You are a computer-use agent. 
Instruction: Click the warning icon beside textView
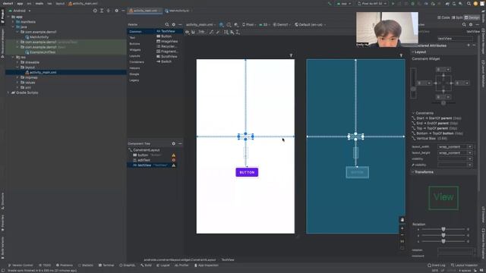point(174,165)
